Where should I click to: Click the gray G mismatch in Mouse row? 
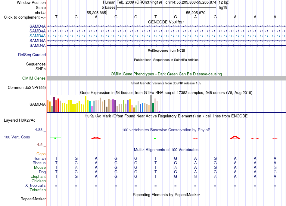coord(275,167)
